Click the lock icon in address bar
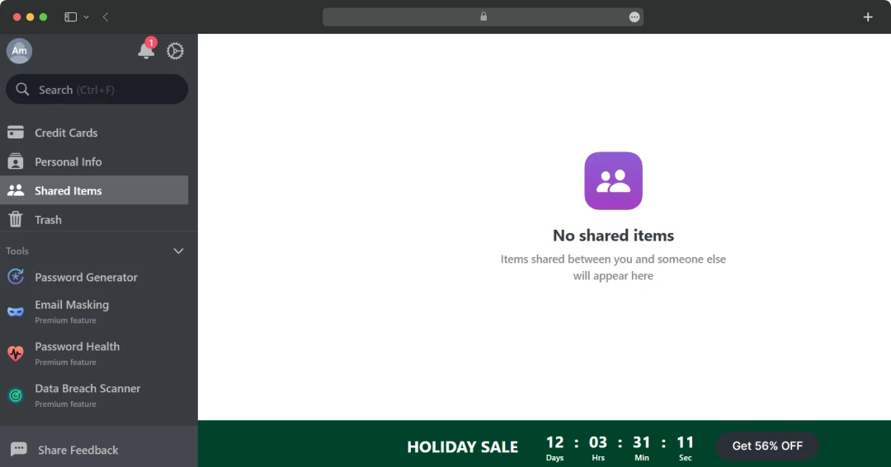The image size is (891, 467). pyautogui.click(x=483, y=16)
